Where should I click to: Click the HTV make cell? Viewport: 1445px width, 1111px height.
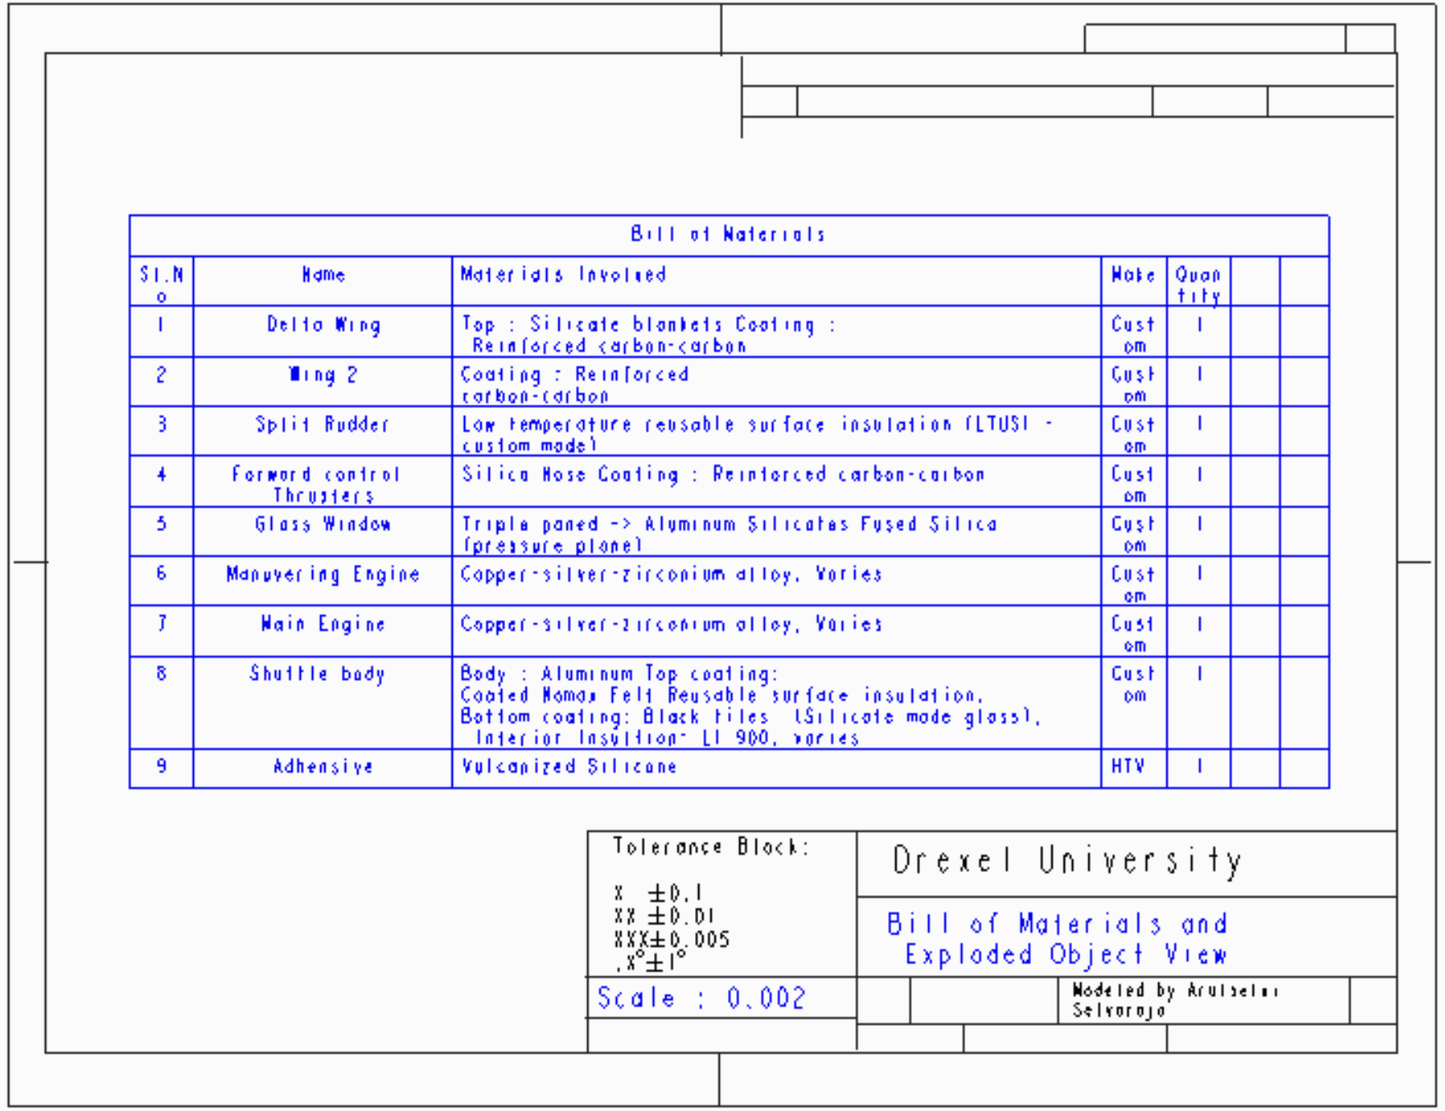coord(1128,767)
